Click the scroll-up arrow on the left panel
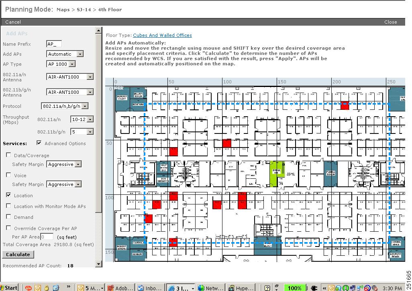 point(98,30)
